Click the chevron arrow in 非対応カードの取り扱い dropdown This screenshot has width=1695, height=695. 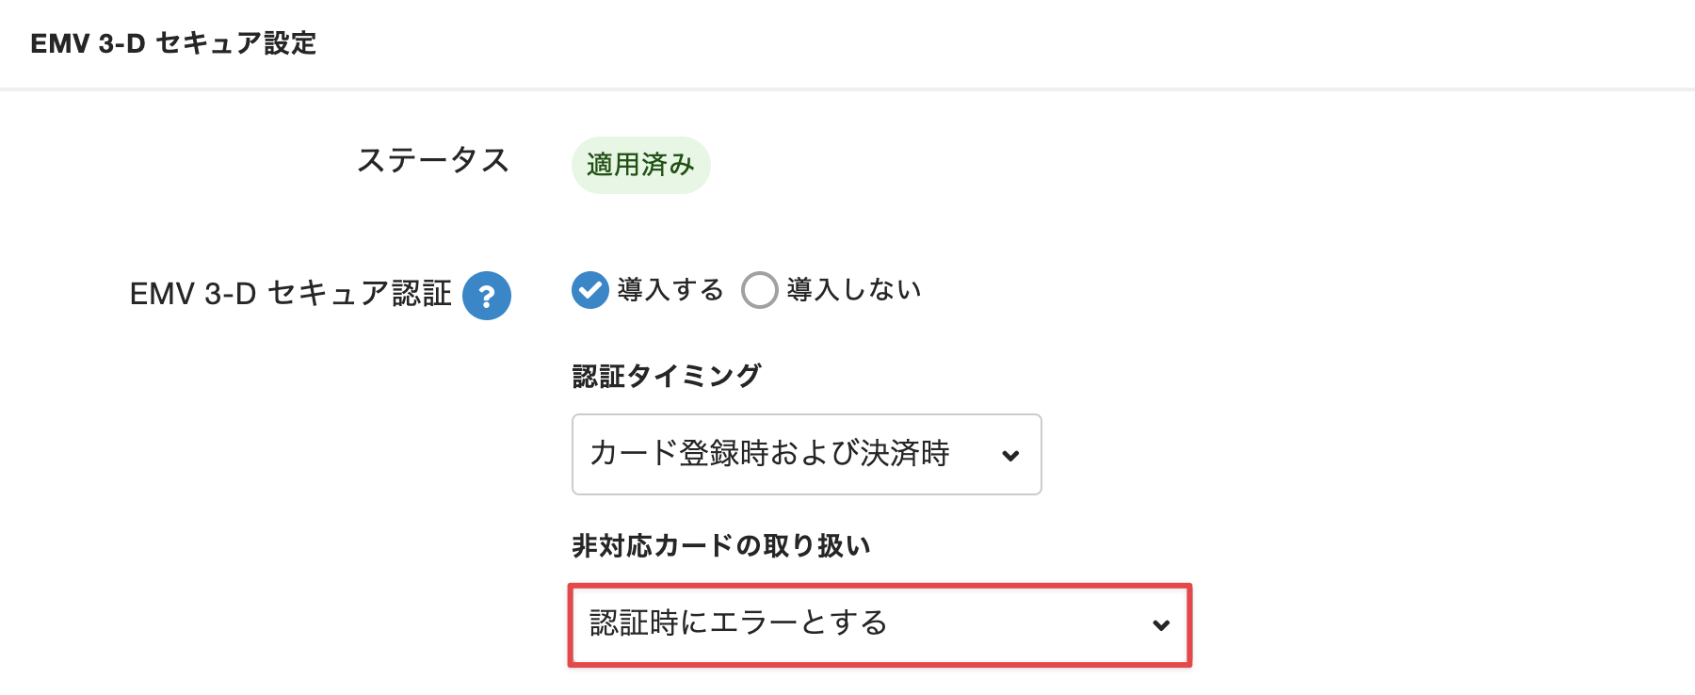pos(1161,625)
